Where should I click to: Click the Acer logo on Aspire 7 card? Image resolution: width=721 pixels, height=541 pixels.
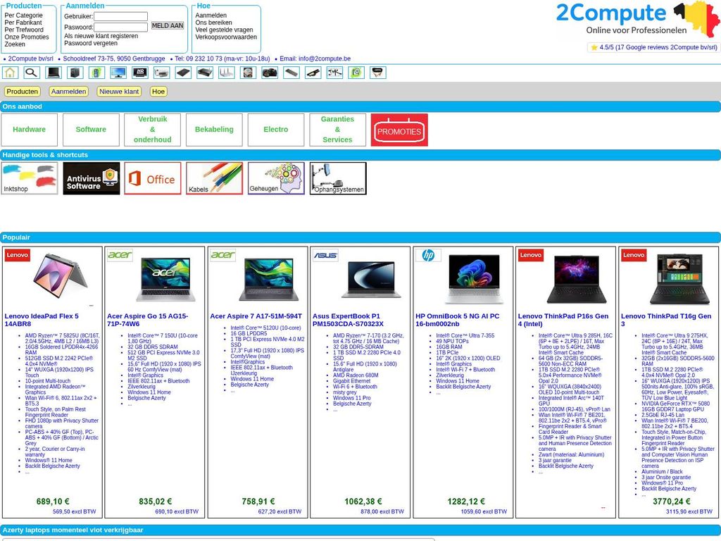coord(223,255)
